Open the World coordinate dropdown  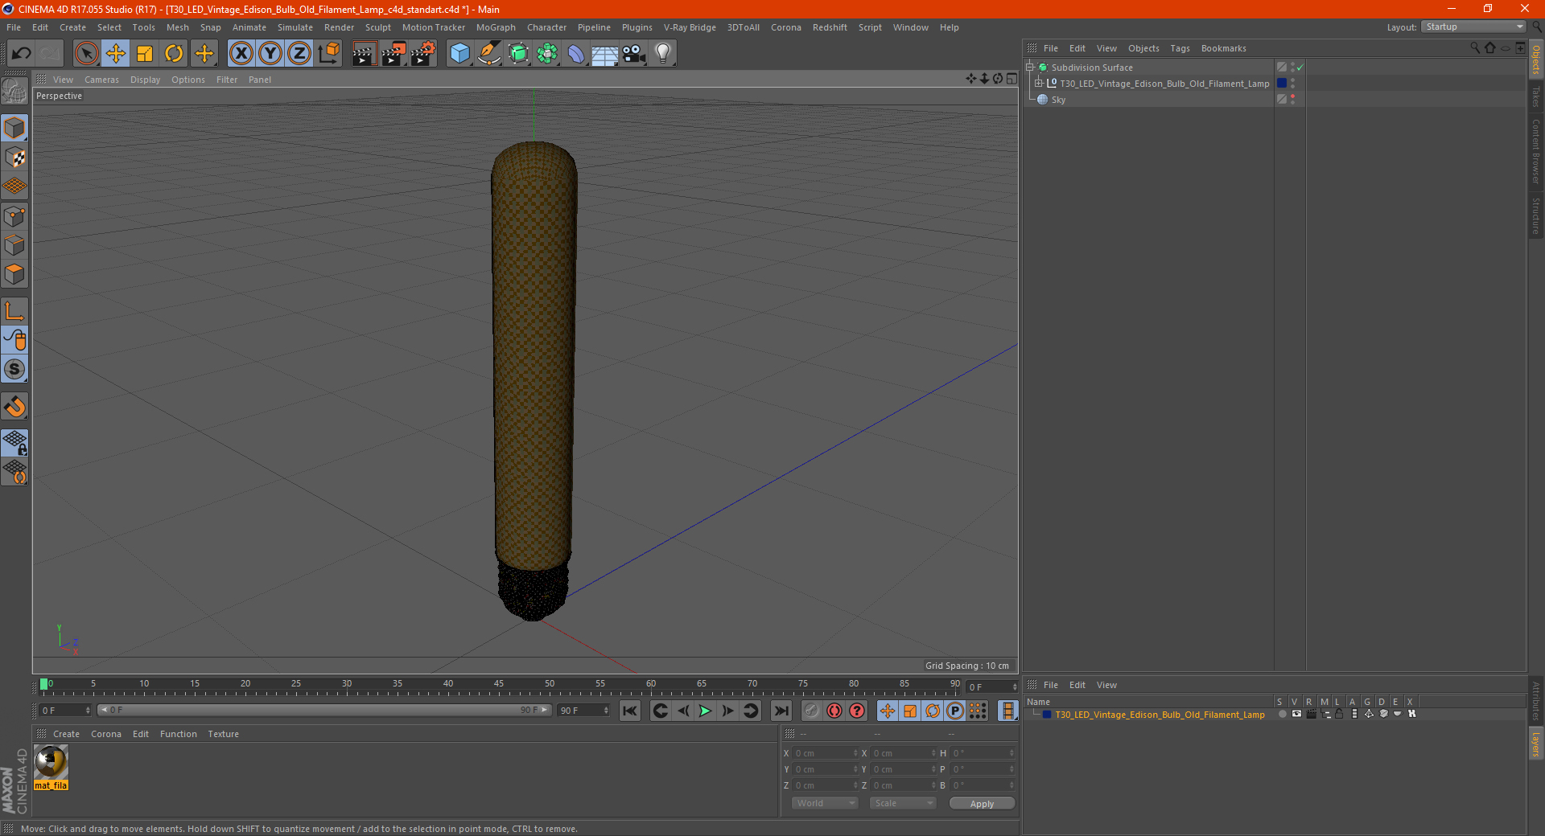click(x=825, y=803)
